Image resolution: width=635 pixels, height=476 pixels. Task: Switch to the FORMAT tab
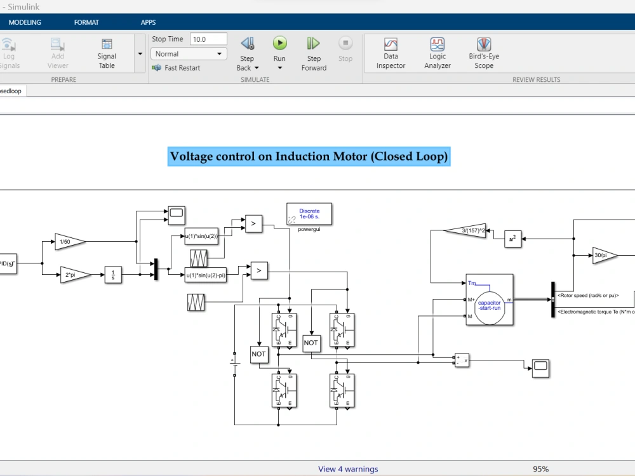point(86,22)
